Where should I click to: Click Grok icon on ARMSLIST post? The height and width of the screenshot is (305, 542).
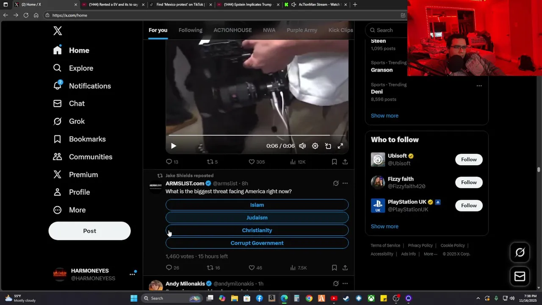coord(336,183)
